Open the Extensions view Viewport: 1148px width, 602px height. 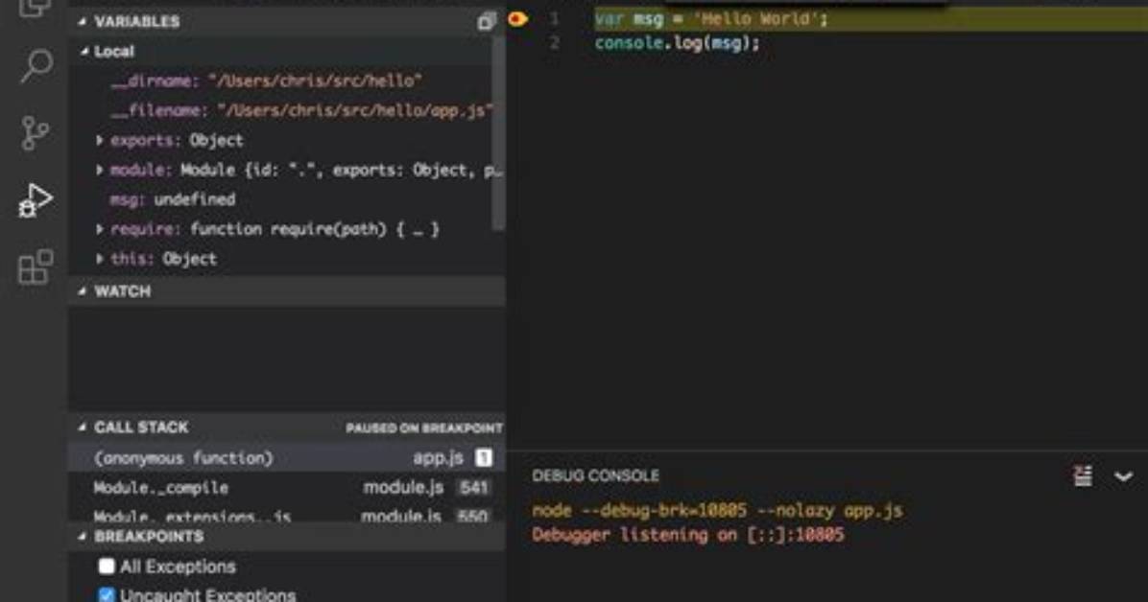[x=36, y=267]
